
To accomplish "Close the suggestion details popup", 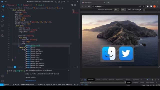I will tap(68, 70).
